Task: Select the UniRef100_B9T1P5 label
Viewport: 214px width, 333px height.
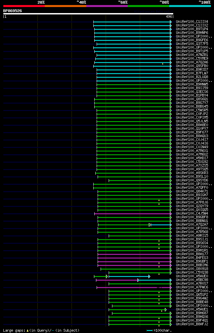Action: (x=192, y=51)
